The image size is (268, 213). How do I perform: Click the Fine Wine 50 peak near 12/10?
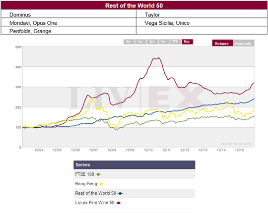(x=159, y=58)
